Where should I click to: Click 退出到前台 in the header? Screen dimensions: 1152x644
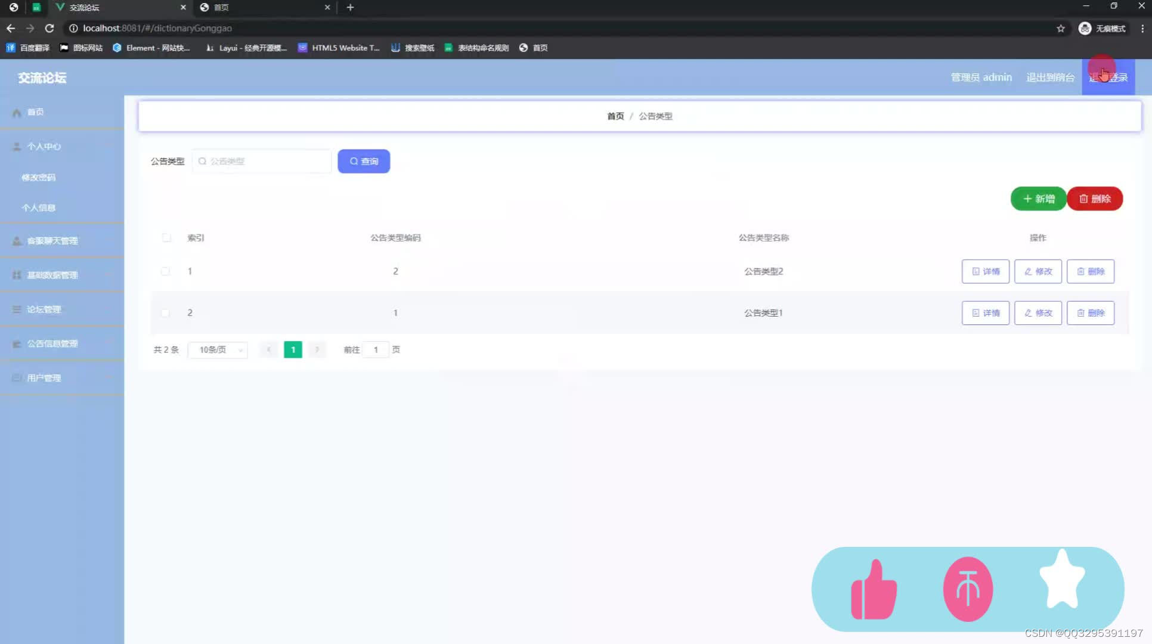1050,77
